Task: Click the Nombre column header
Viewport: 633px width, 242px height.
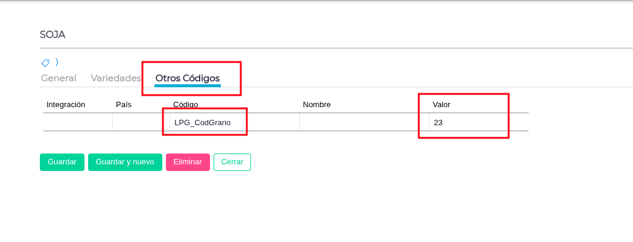Action: [x=317, y=105]
